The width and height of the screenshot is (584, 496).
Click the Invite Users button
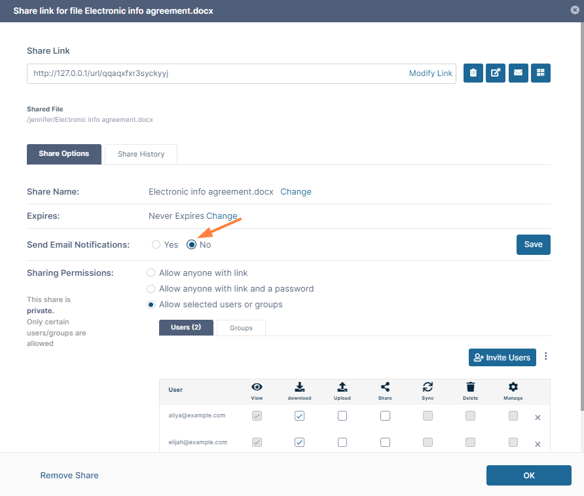coord(502,357)
